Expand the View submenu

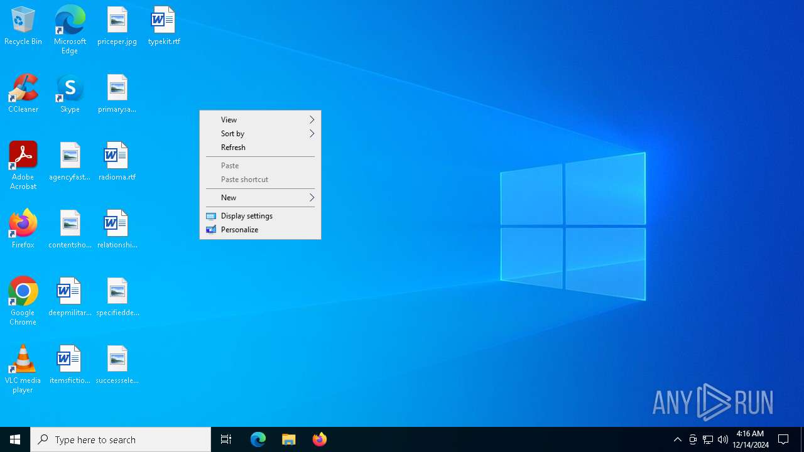click(260, 120)
